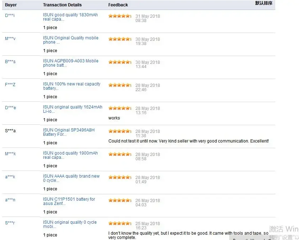
Task: Click star rating for a***k review
Action: pos(120,177)
